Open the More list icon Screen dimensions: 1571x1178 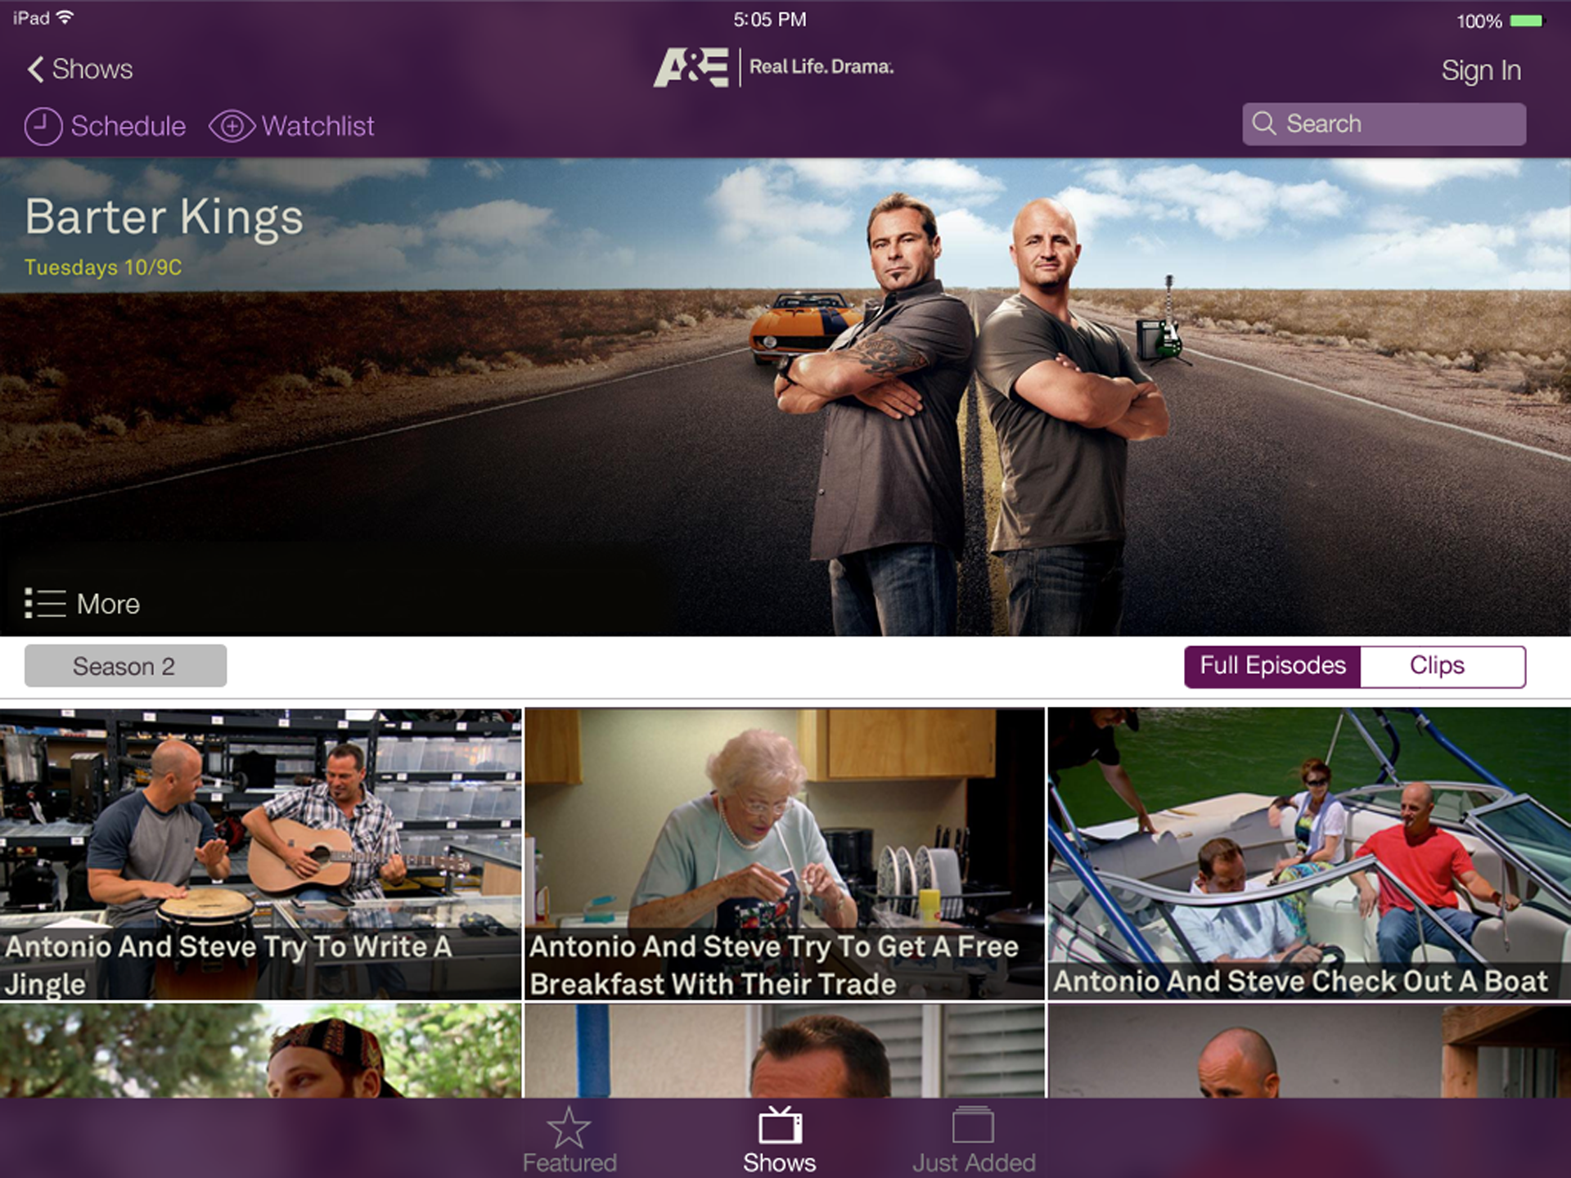[x=45, y=604]
